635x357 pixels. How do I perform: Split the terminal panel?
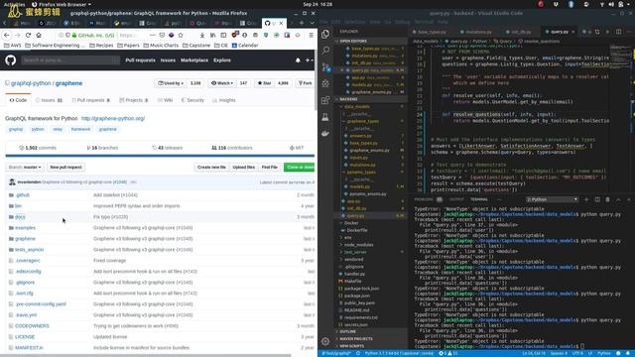597,199
